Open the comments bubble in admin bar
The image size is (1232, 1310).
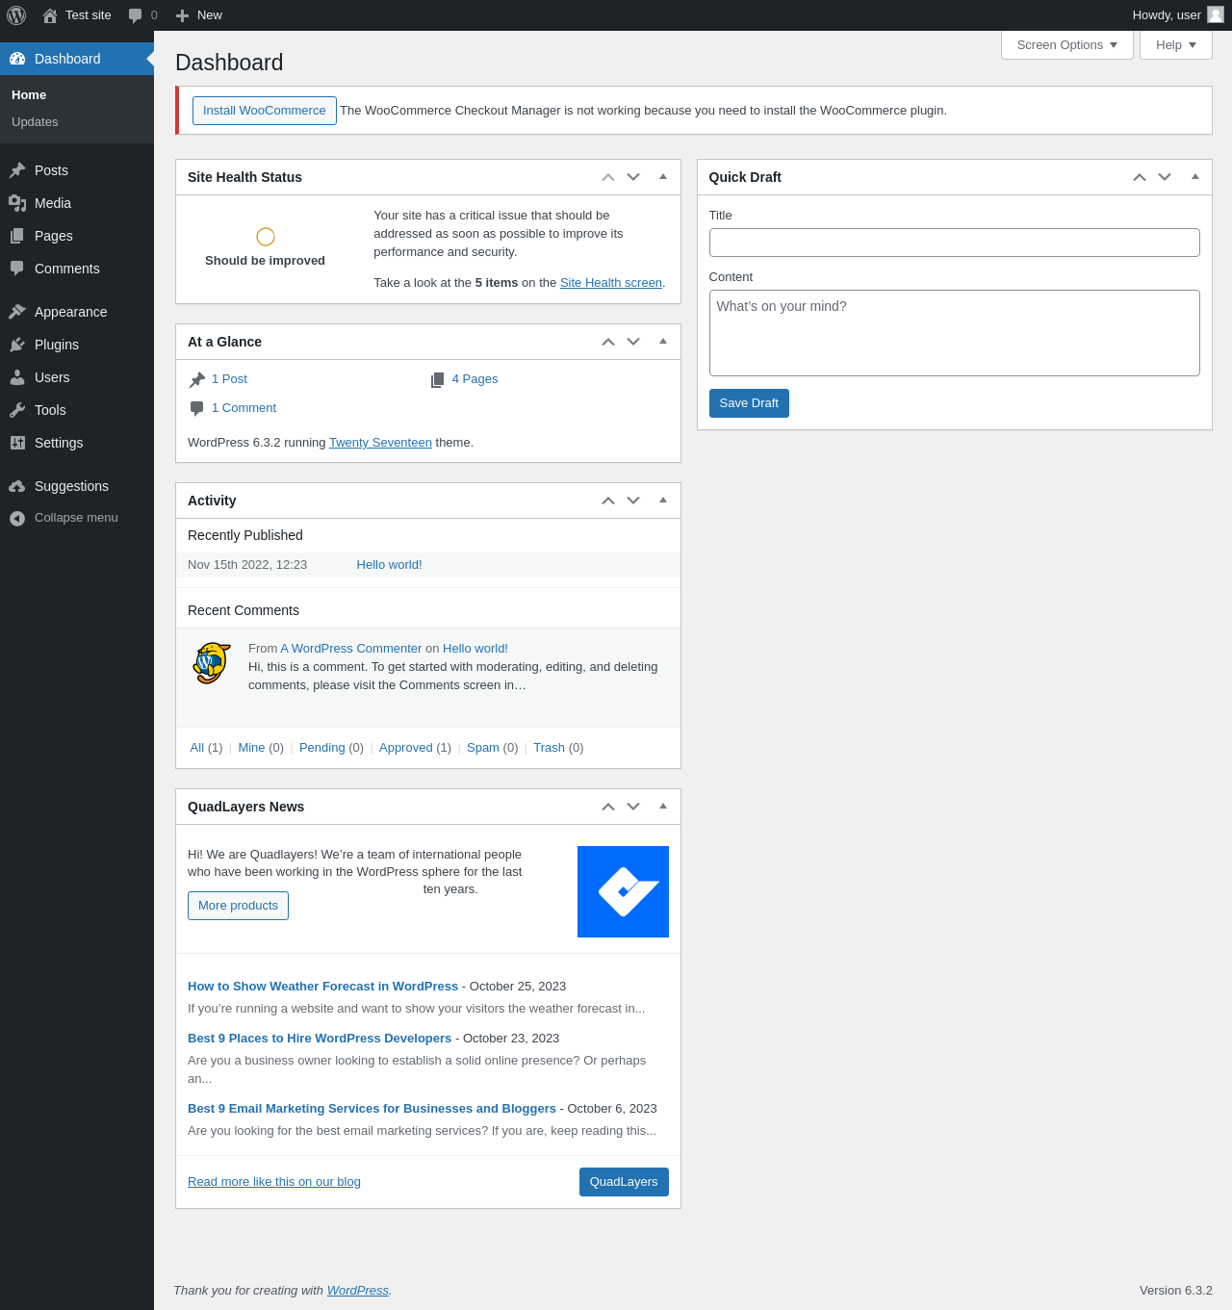coord(142,15)
